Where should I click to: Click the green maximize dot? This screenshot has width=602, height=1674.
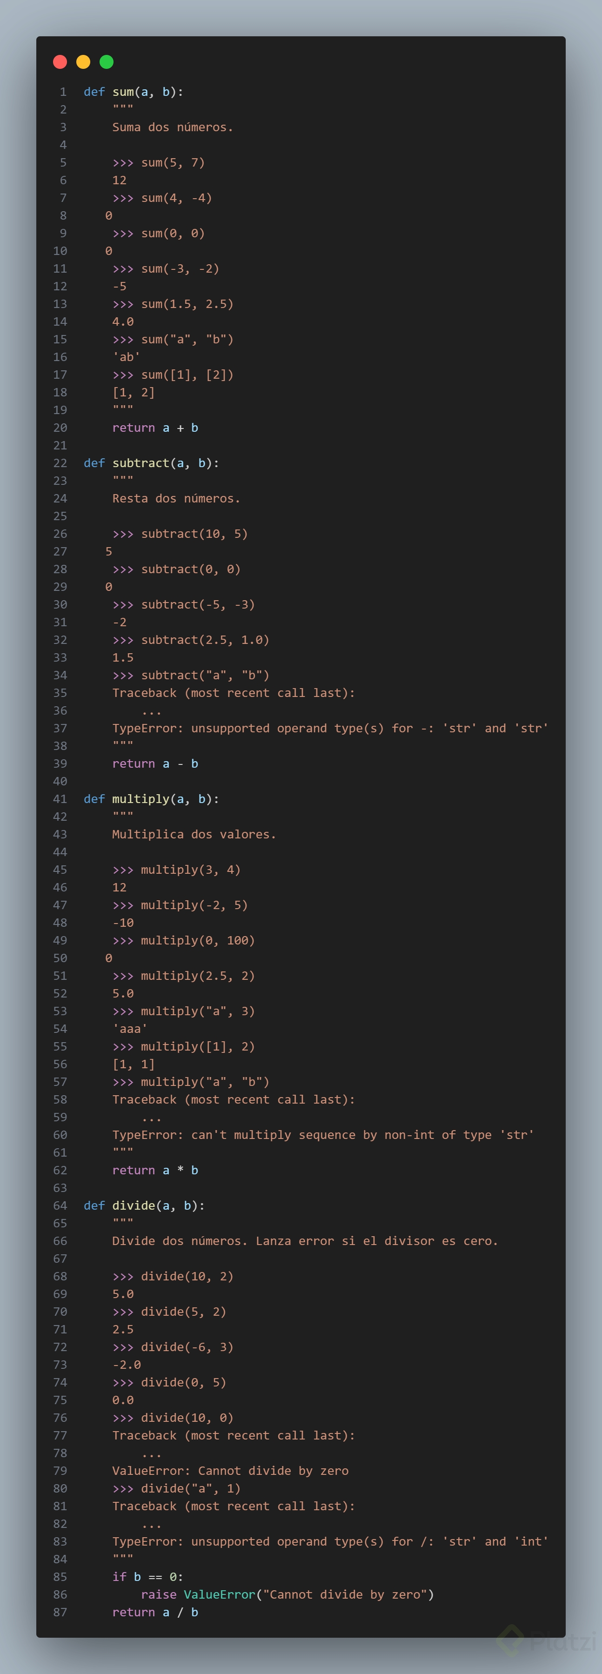pos(107,62)
